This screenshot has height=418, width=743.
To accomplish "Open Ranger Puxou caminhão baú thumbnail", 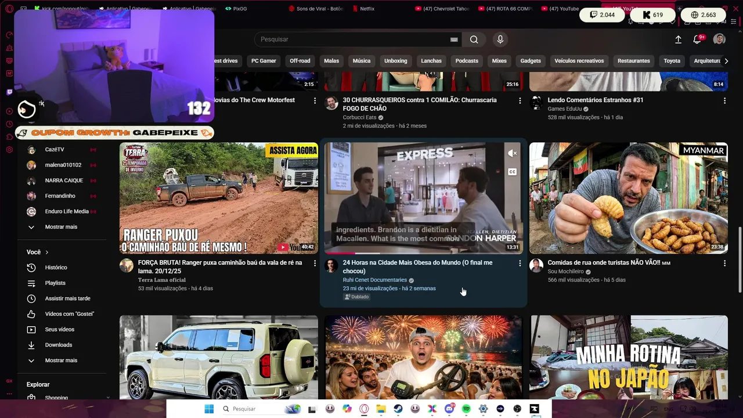I will pos(219,198).
